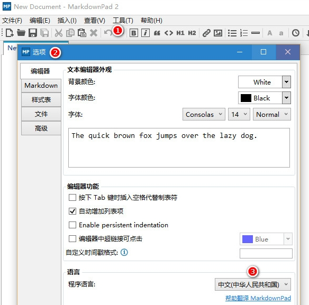Click the delete X toolbar icon
Viewport: 309px width, 305px height.
coord(94,33)
